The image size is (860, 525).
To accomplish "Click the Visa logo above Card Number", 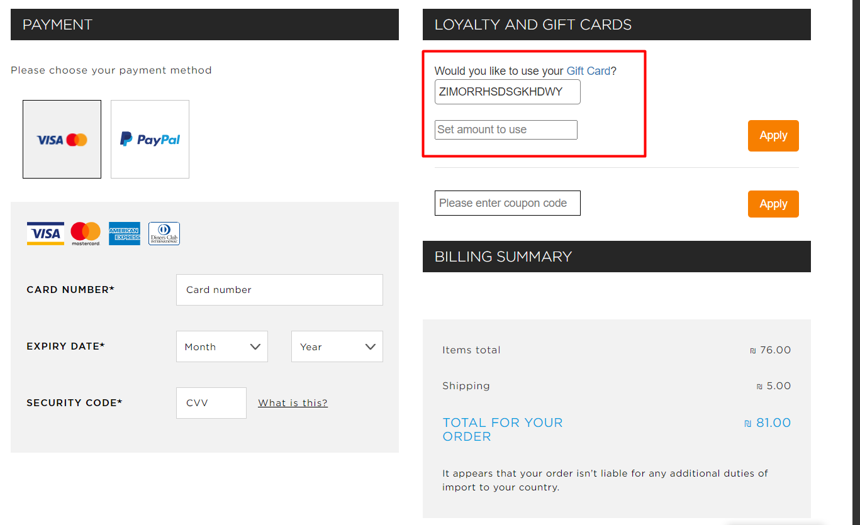I will pyautogui.click(x=45, y=233).
